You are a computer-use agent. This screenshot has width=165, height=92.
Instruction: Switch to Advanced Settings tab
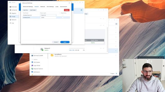click(28, 7)
